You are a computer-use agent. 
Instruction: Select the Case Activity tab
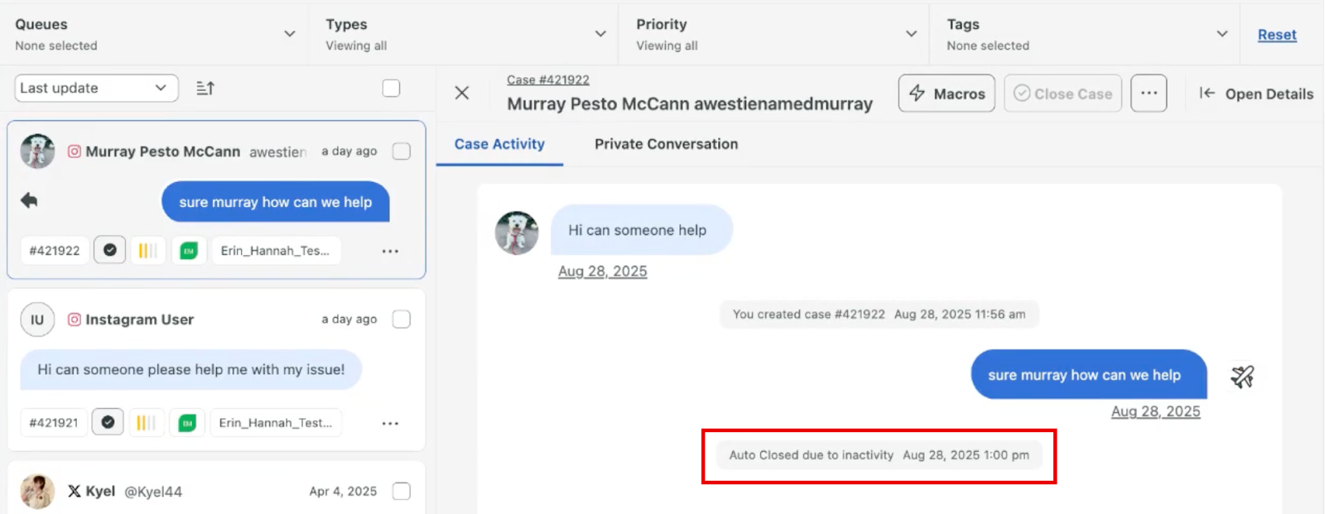[499, 144]
